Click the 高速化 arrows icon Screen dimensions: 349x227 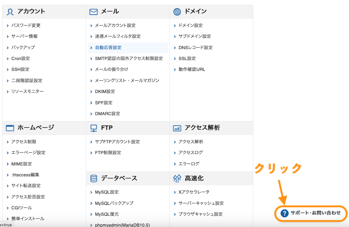click(177, 179)
